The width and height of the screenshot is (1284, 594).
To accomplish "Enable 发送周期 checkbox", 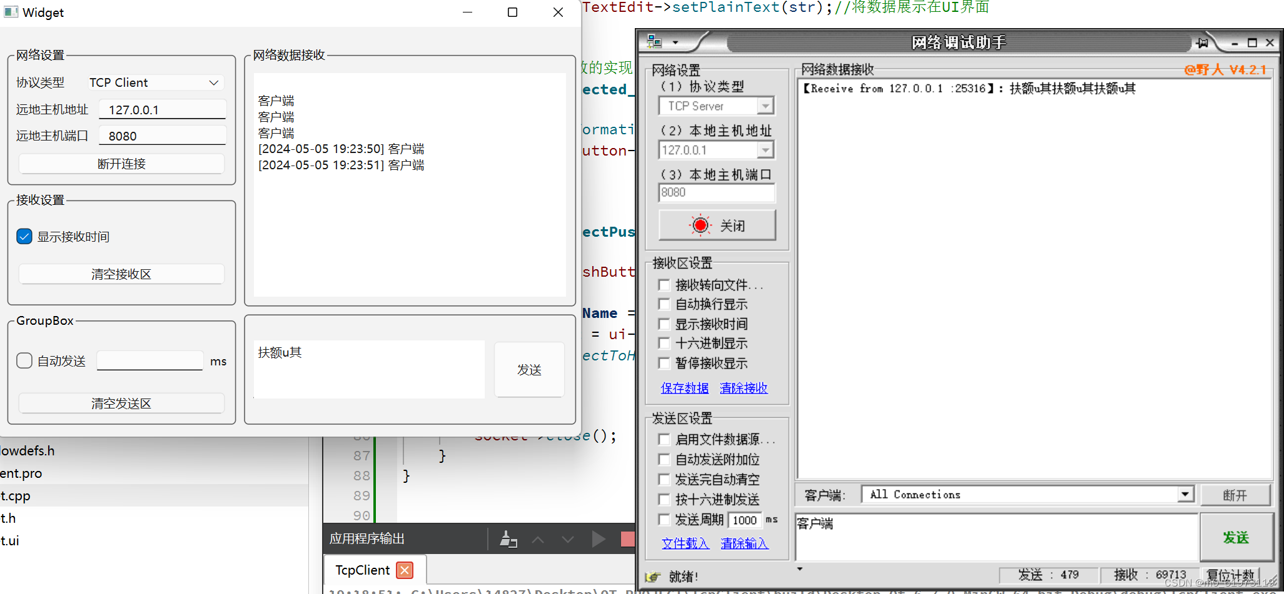I will (664, 520).
